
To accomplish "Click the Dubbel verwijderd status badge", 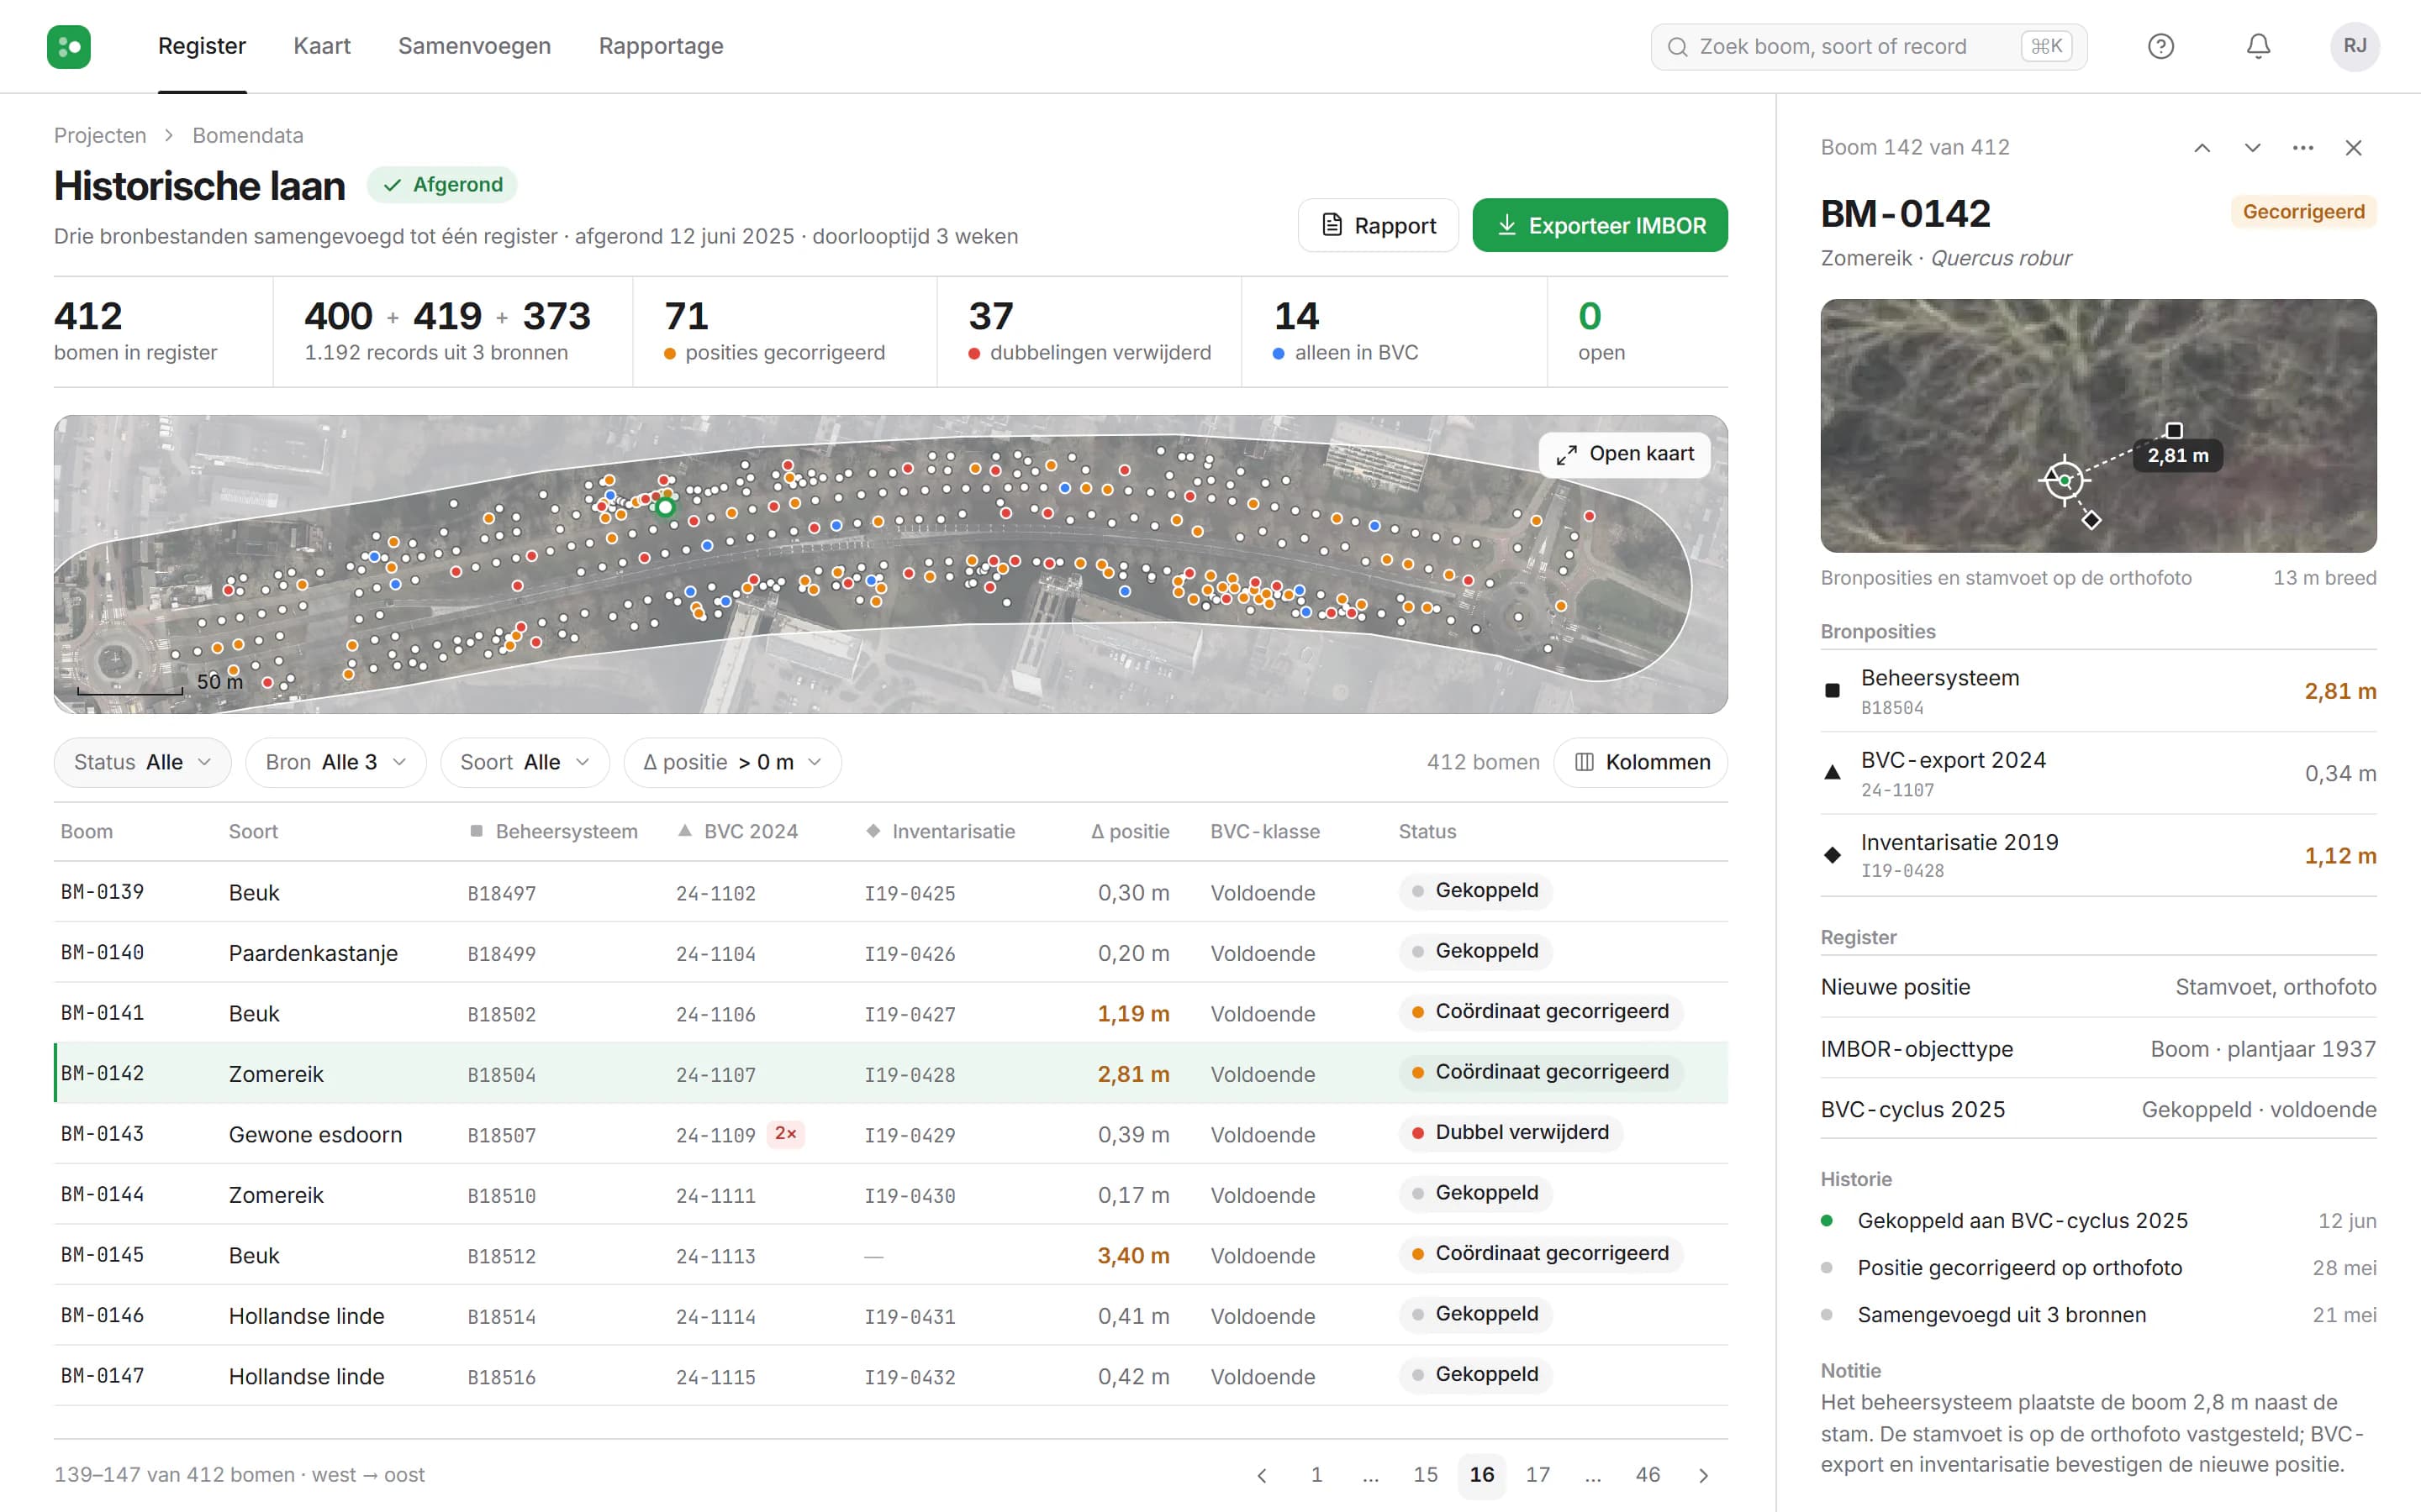I will 1511,1133.
